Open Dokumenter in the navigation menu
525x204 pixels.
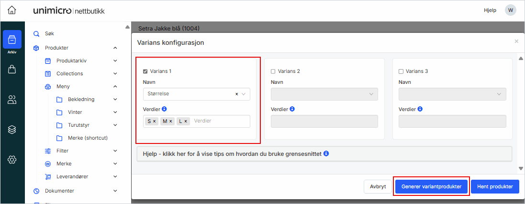(x=59, y=191)
